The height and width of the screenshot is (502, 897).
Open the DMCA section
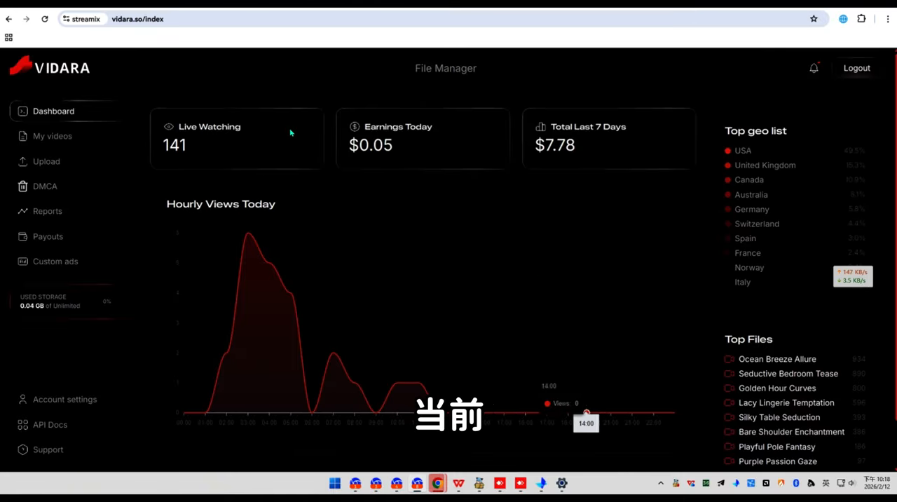[x=45, y=186]
